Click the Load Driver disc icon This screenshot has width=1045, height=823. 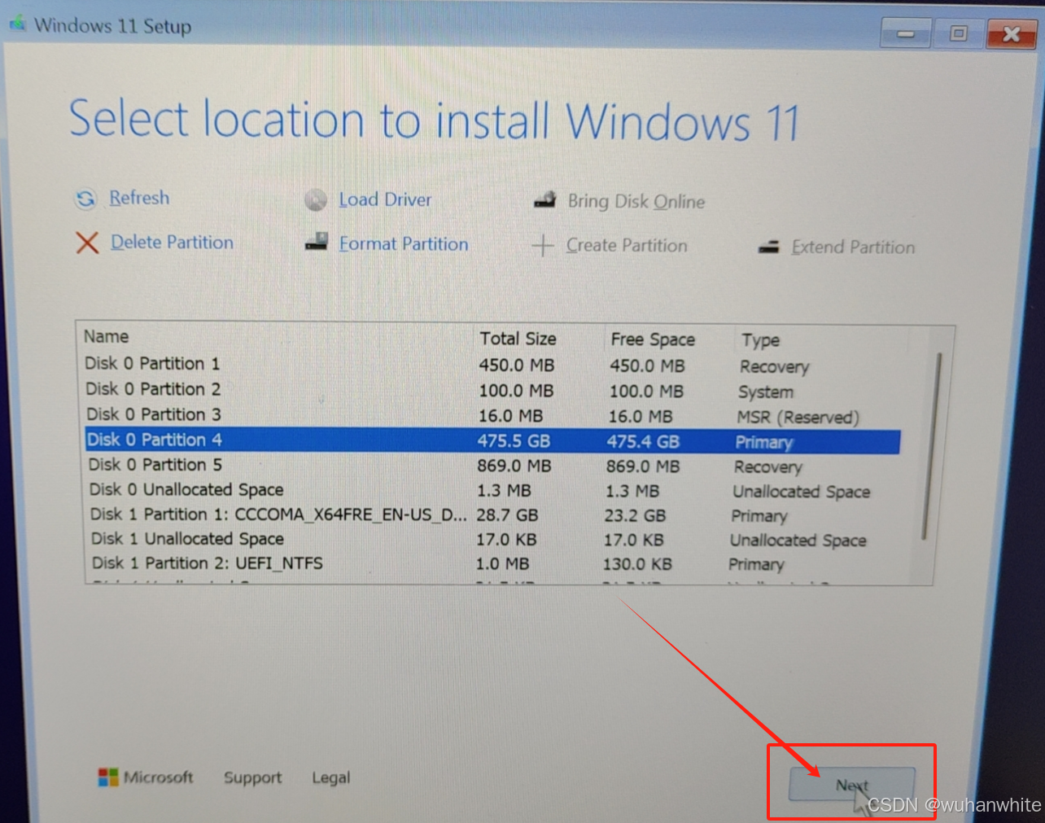click(x=315, y=200)
